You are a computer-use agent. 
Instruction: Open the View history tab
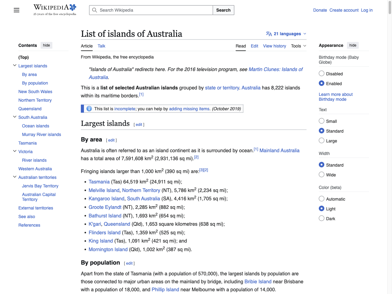(274, 46)
